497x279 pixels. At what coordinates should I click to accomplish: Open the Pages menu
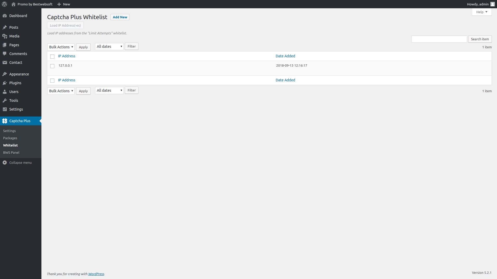click(21, 45)
